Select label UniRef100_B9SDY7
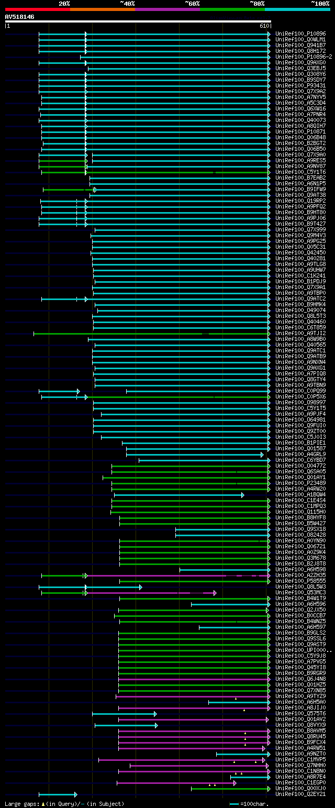This screenshot has width=335, height=808. [x=300, y=80]
